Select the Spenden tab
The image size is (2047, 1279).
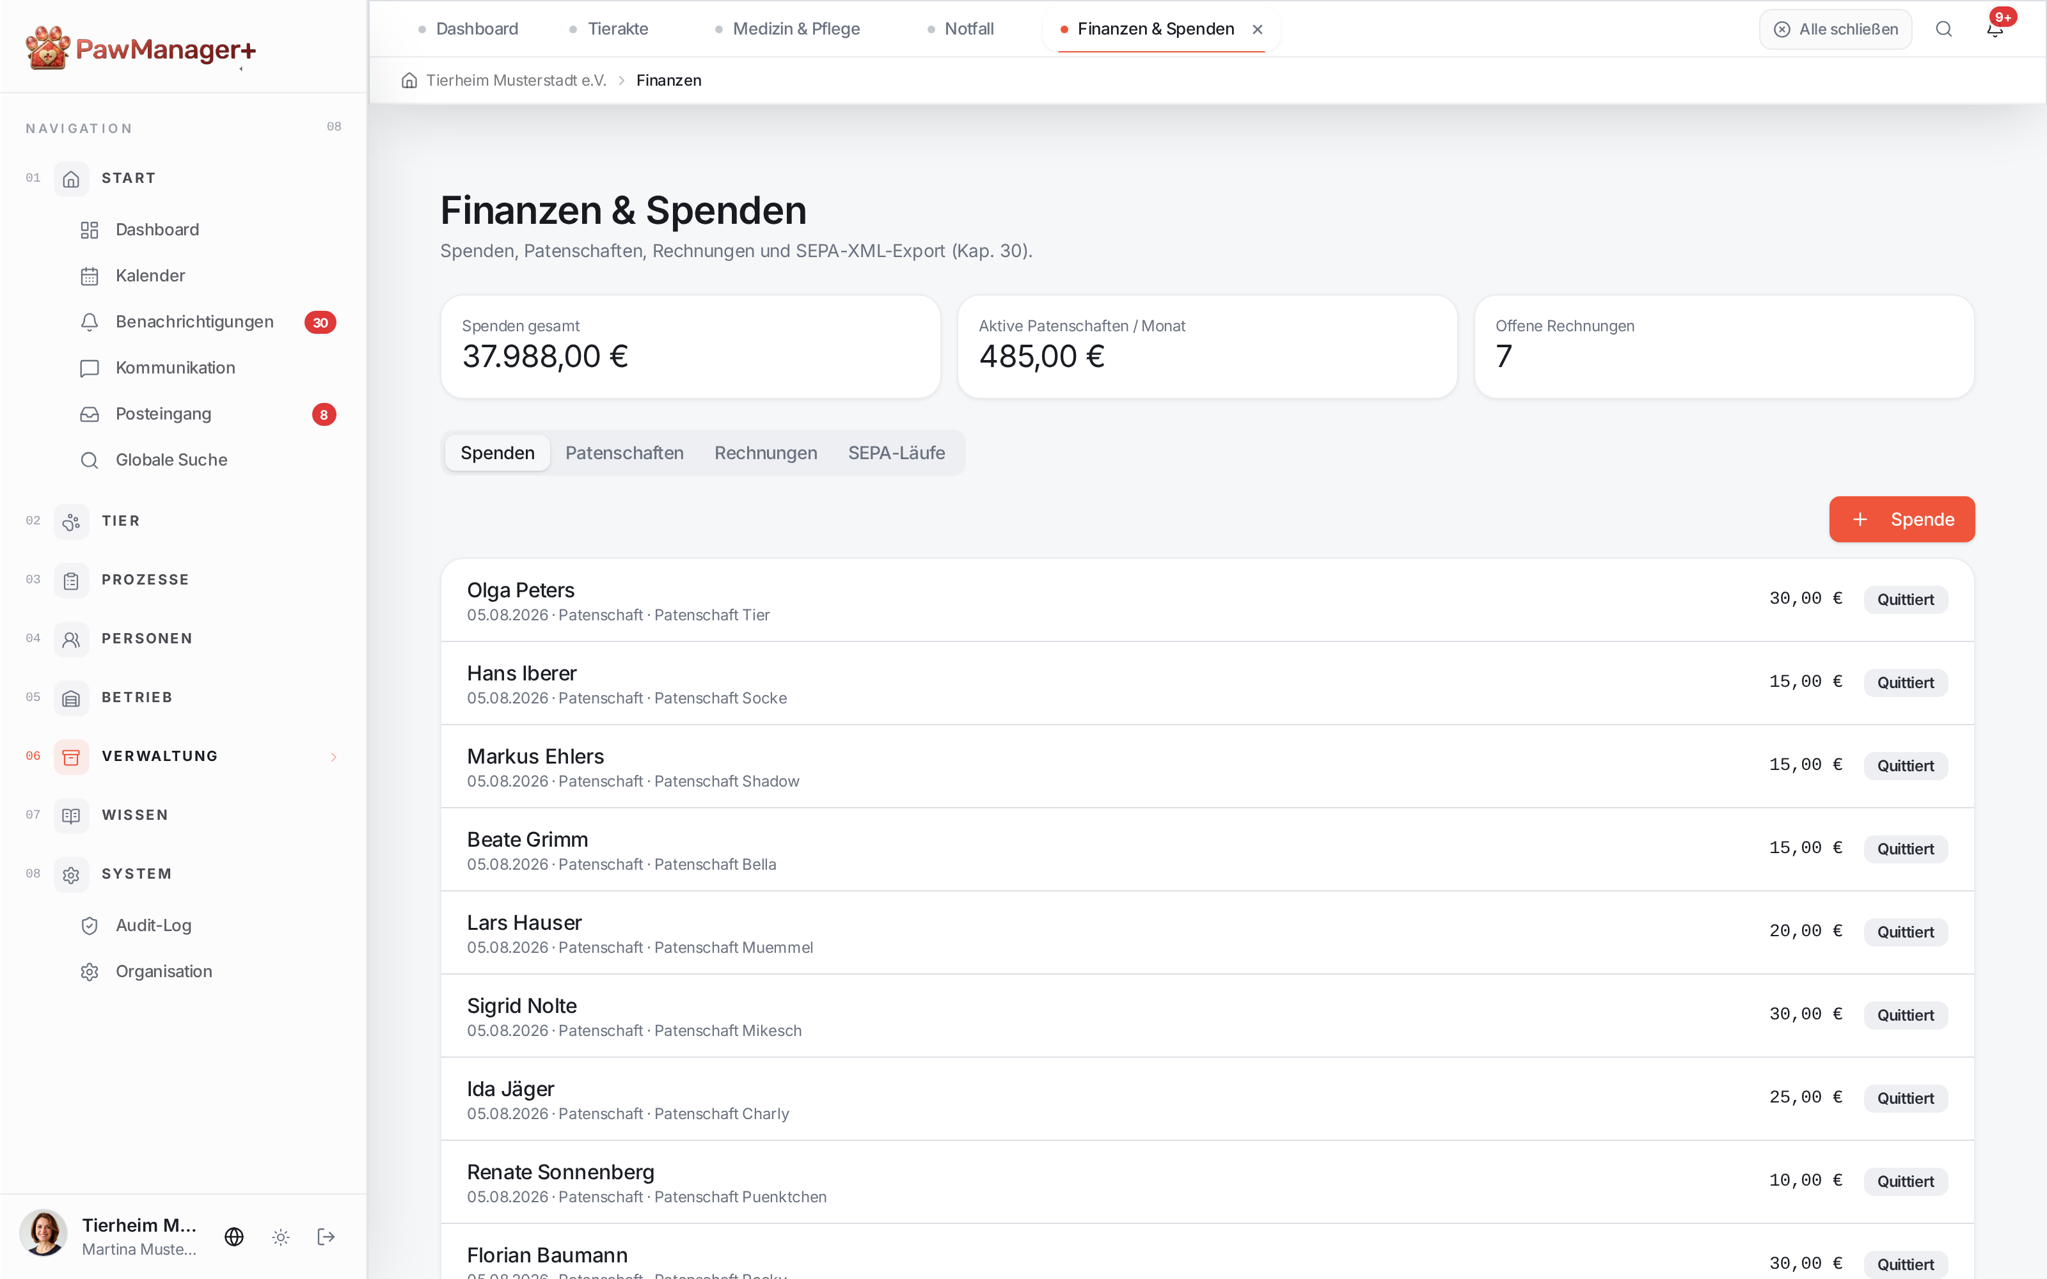(498, 453)
